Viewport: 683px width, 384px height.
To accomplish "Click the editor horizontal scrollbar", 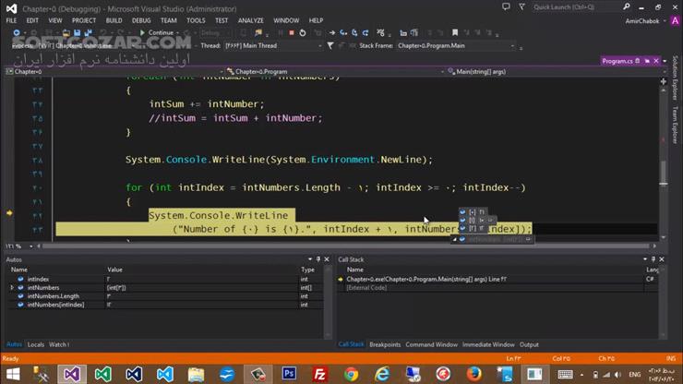I will pos(346,246).
